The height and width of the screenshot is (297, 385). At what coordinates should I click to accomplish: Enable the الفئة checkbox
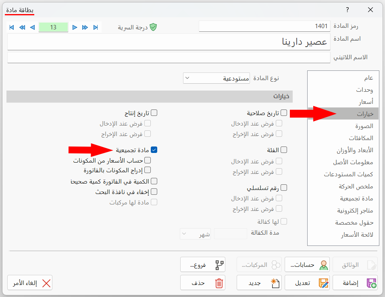tap(284, 150)
